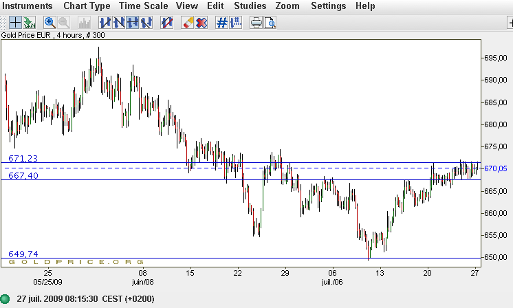Image resolution: width=513 pixels, height=308 pixels.
Task: Click the 695,00 price axis label
Action: [x=495, y=58]
